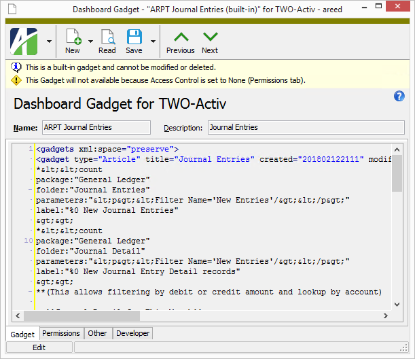
Task: Click line number 1 in the gutter
Action: tap(31, 149)
